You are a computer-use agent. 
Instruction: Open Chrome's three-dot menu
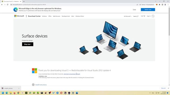click(168, 5)
